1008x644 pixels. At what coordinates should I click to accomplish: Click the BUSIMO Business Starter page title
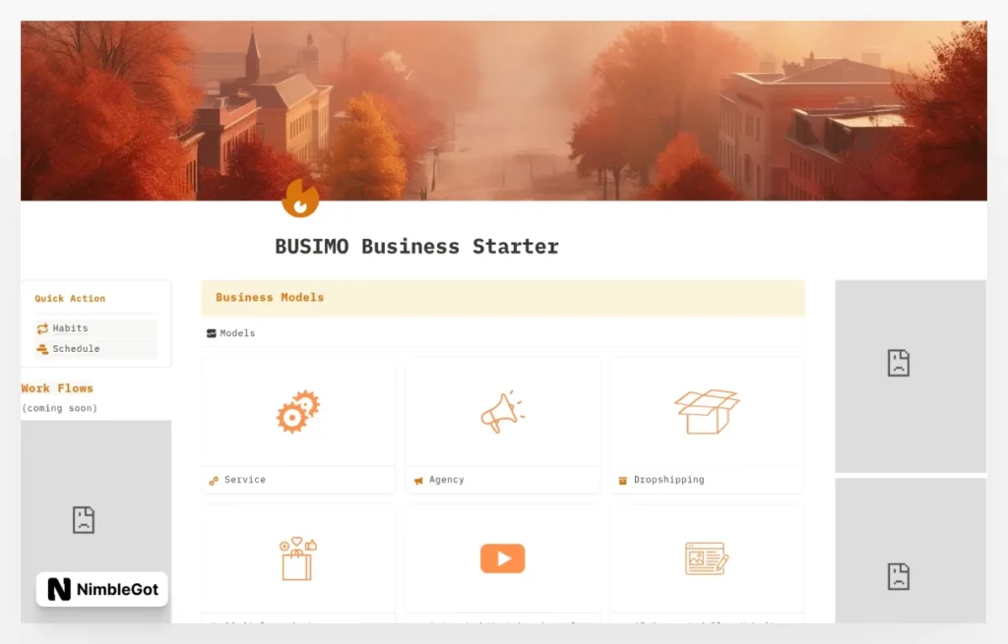pyautogui.click(x=416, y=247)
